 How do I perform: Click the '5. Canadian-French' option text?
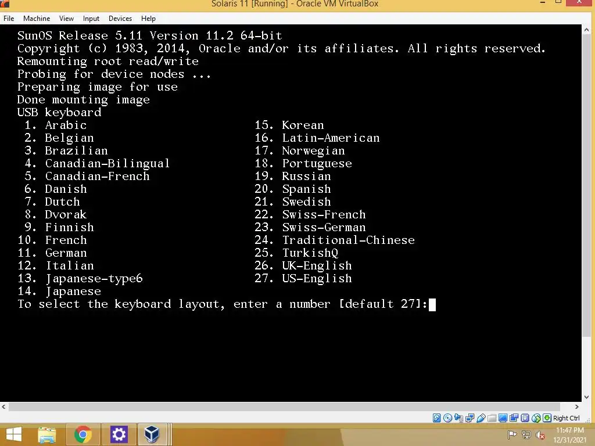[x=87, y=177]
